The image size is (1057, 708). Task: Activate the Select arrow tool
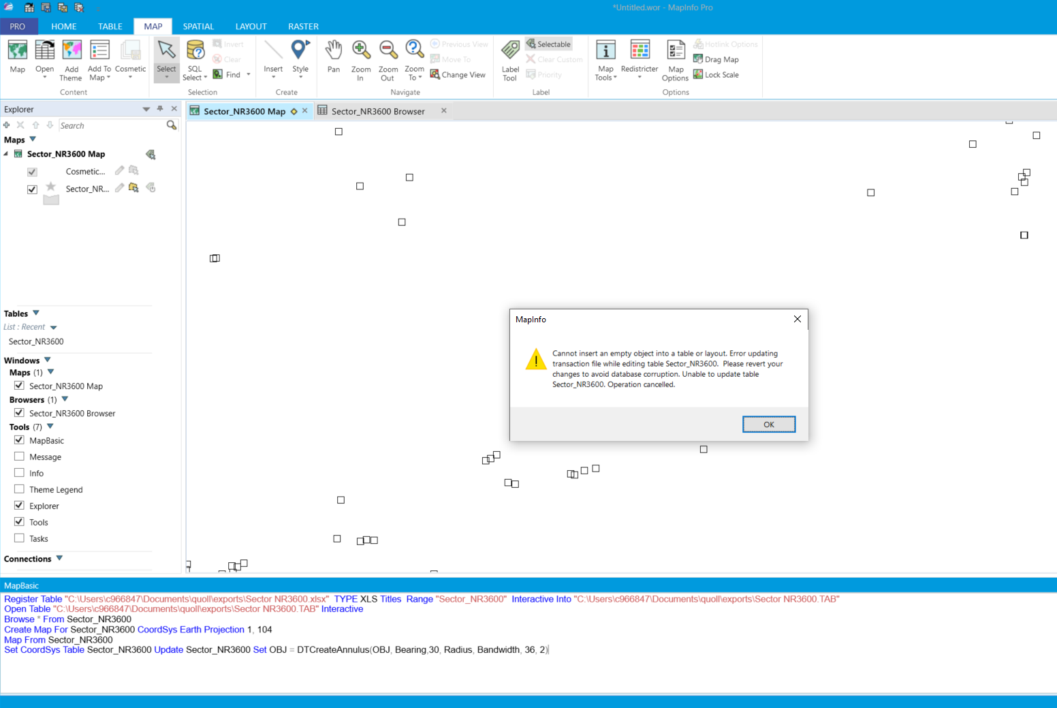[x=166, y=50]
